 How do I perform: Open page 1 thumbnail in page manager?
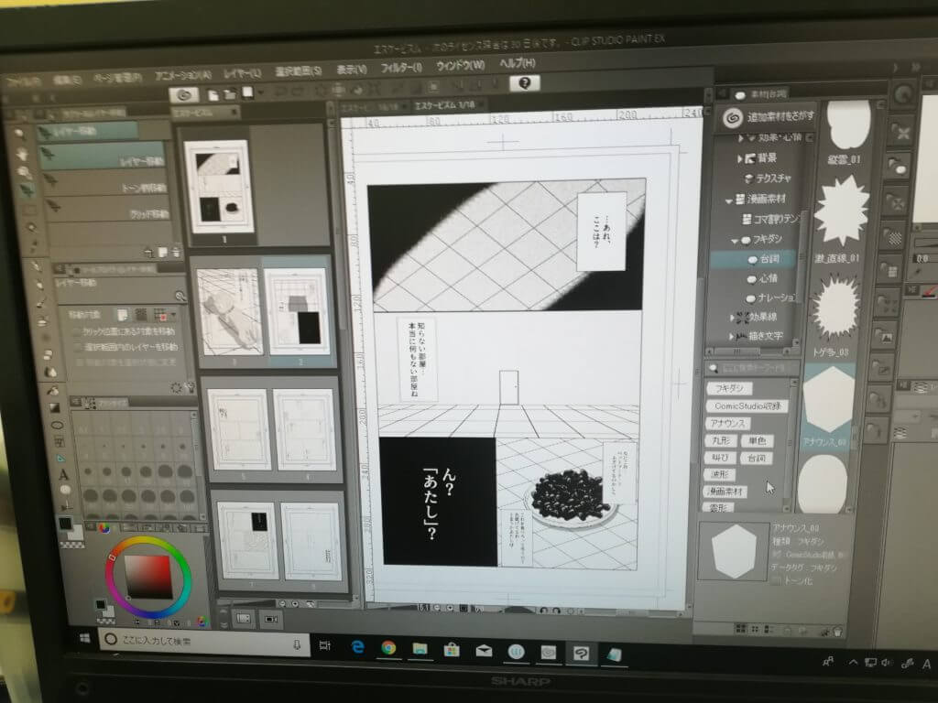click(218, 186)
